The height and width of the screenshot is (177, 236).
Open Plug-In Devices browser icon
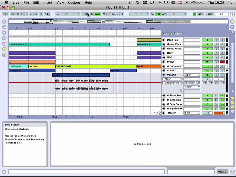coord(4,33)
